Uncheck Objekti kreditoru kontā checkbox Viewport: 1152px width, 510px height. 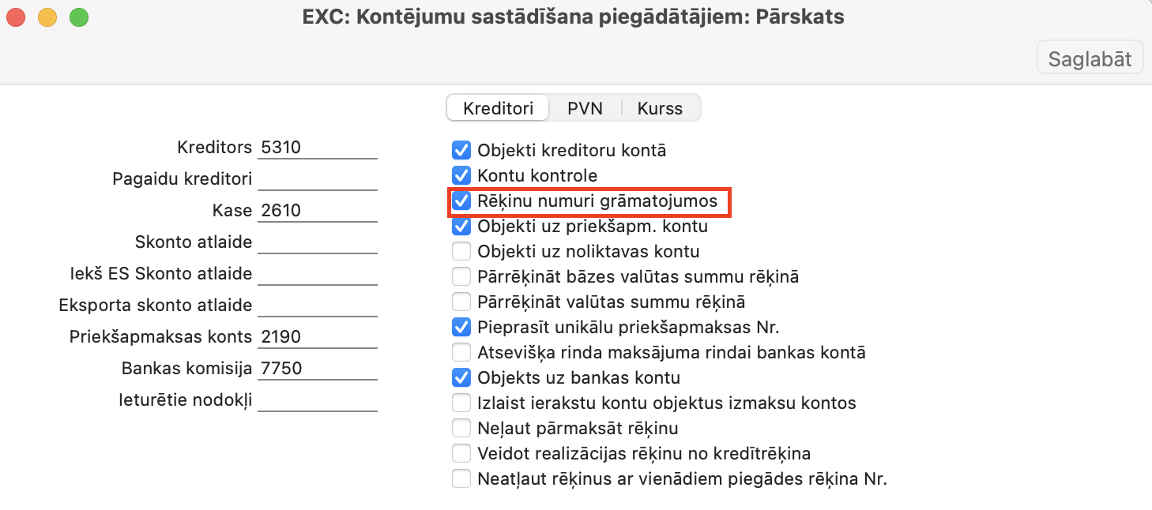pyautogui.click(x=461, y=150)
